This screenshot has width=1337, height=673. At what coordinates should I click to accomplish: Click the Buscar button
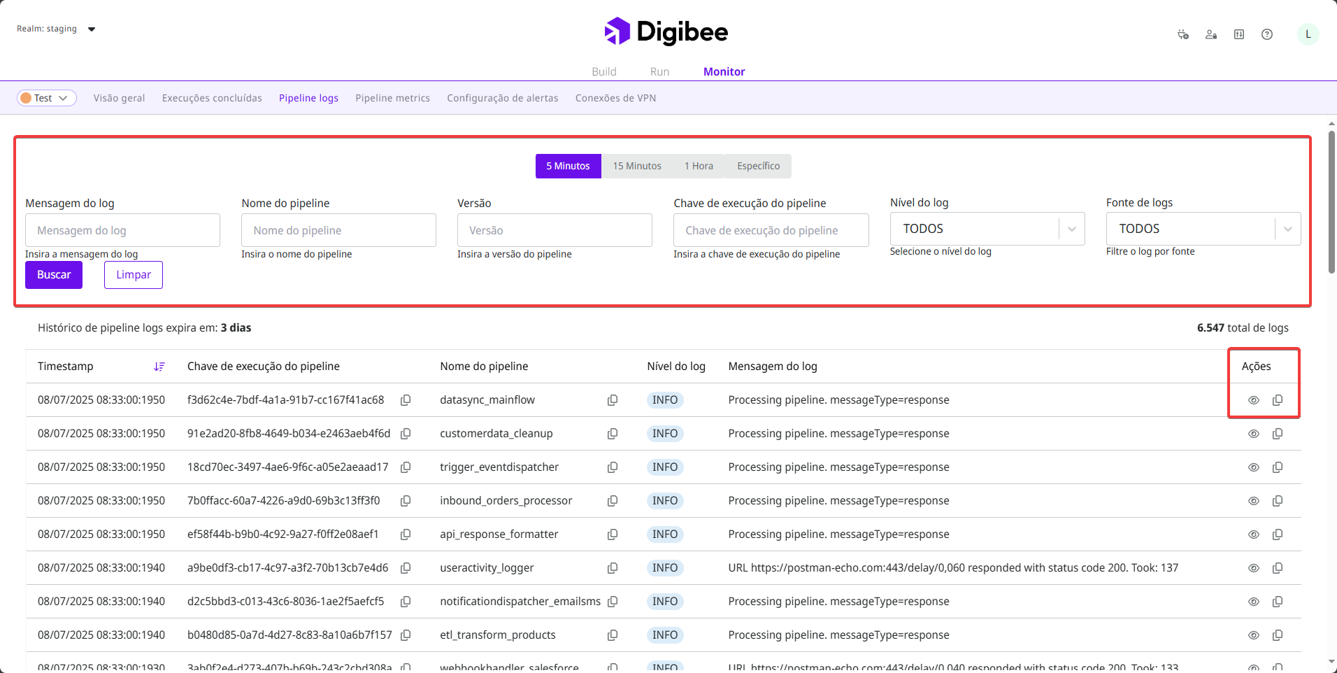tap(54, 275)
